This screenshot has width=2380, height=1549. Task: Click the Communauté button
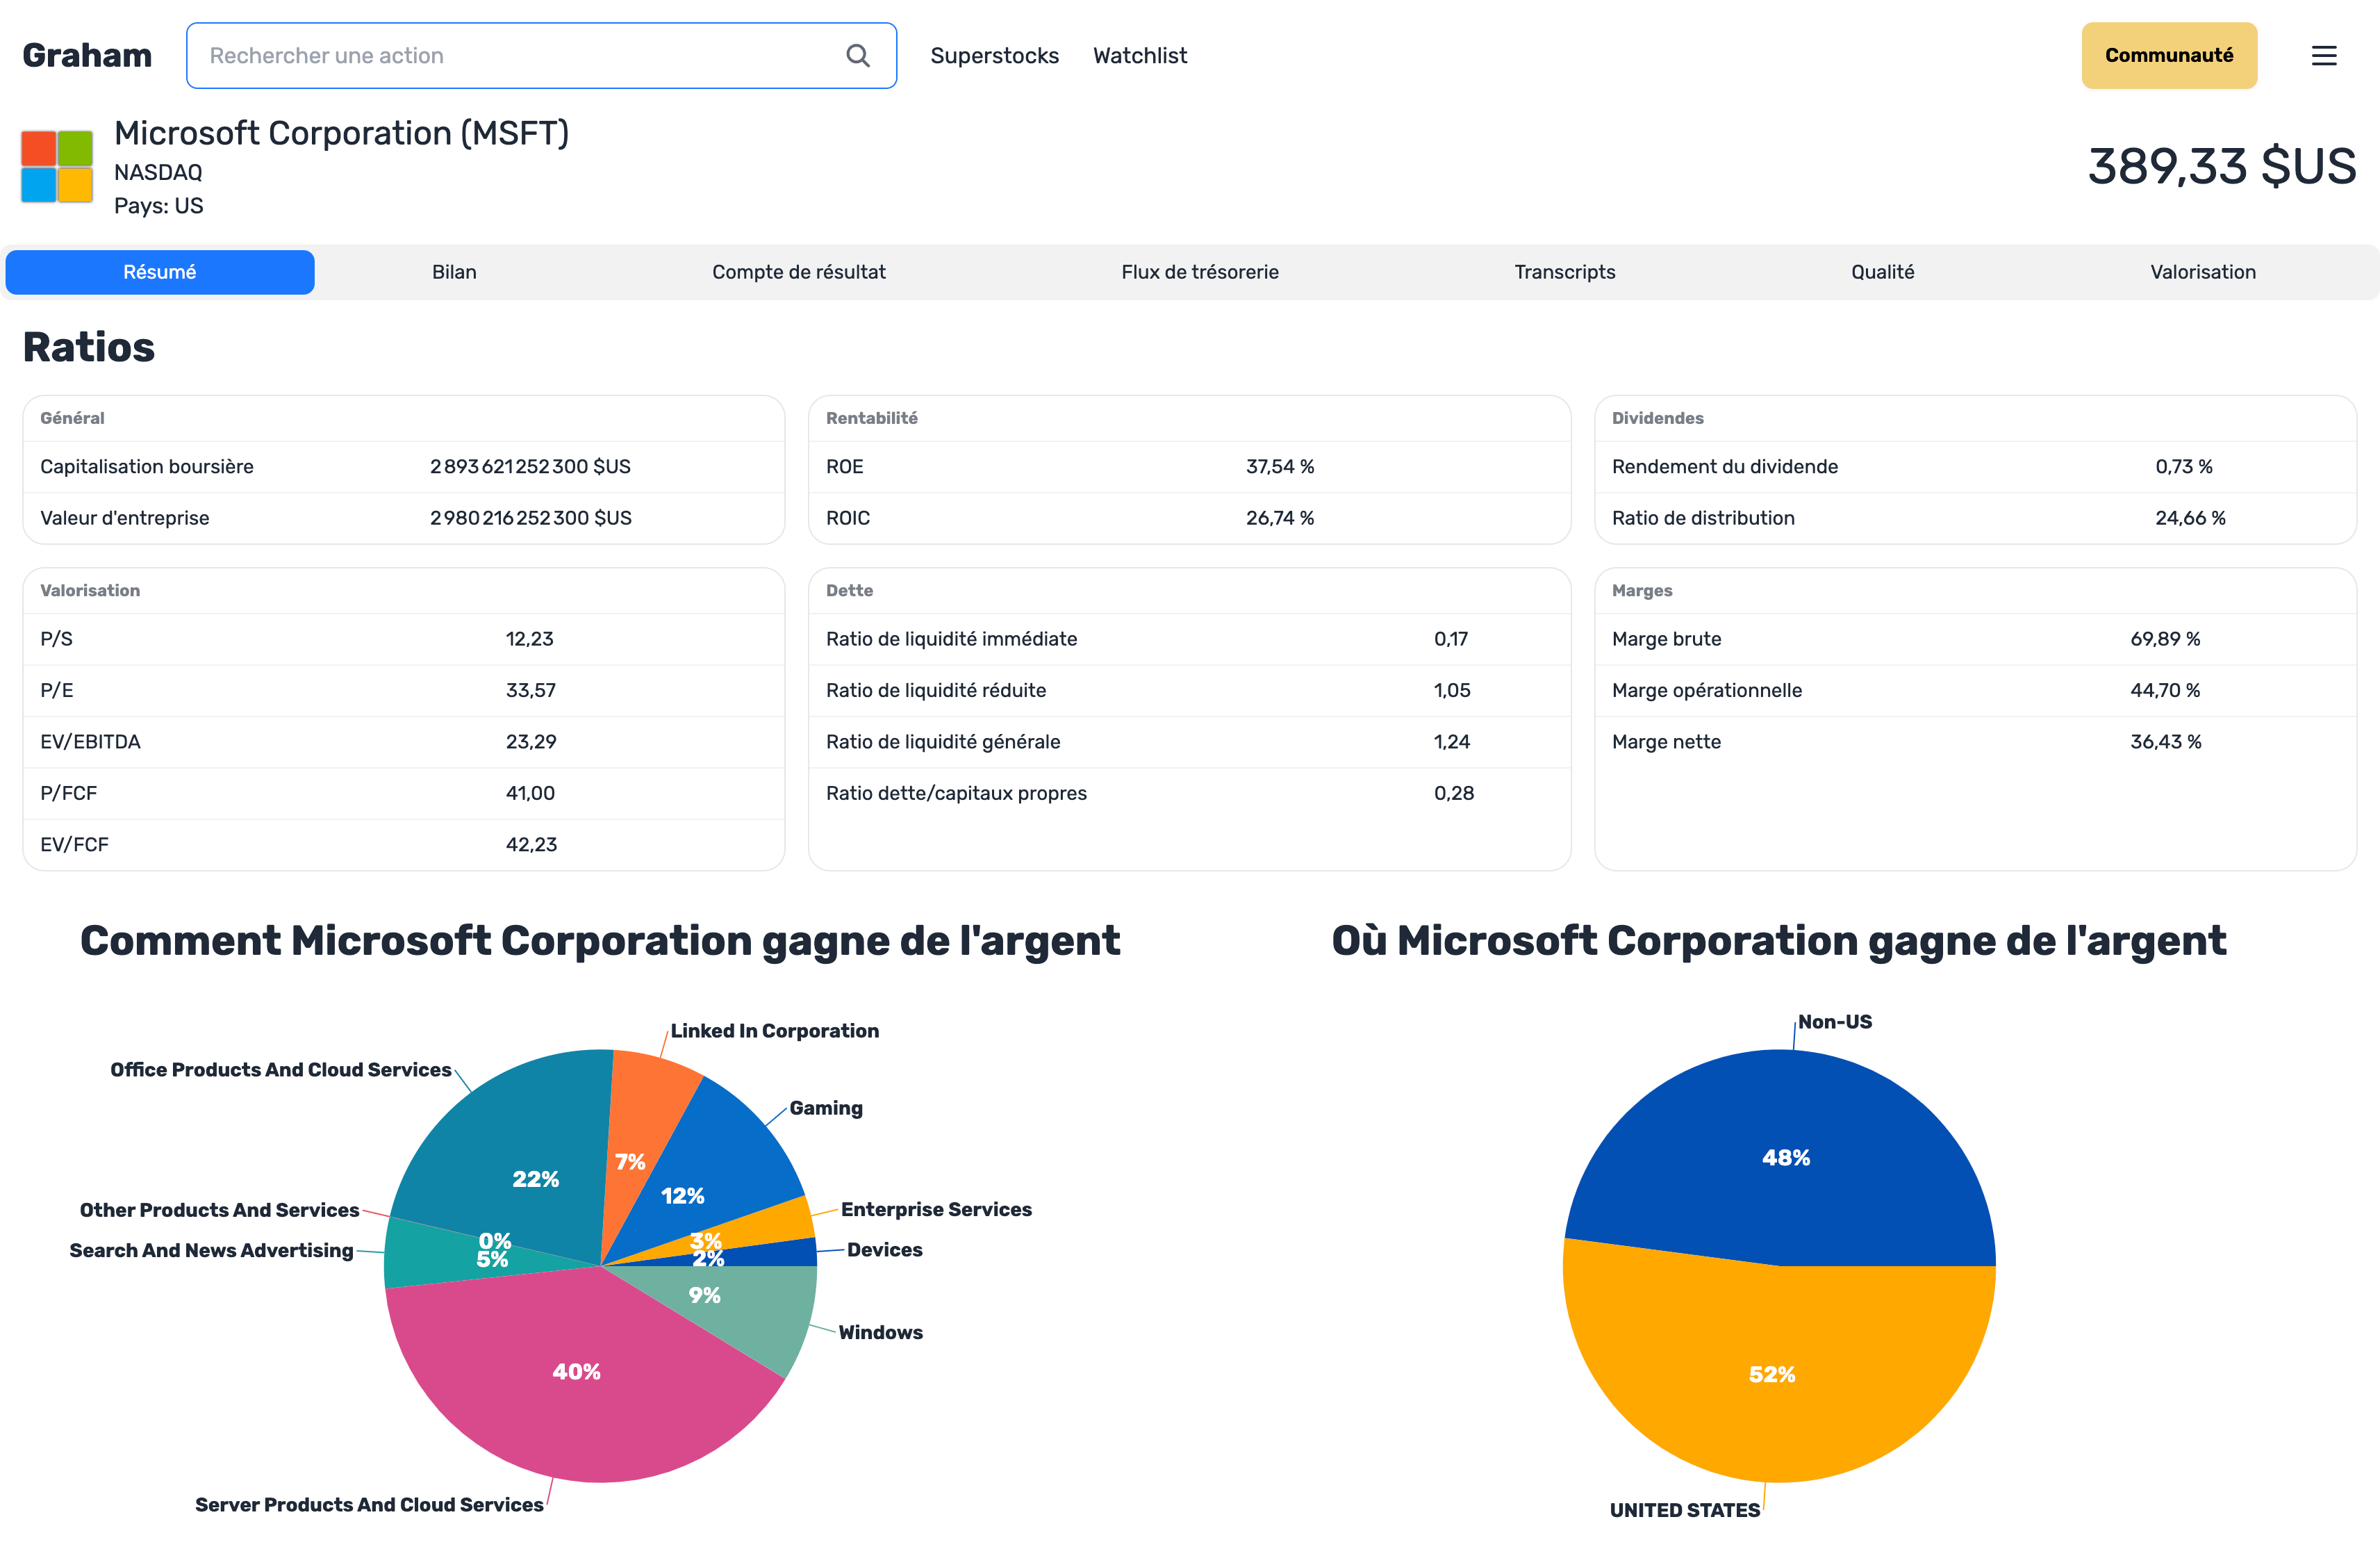2169,55
